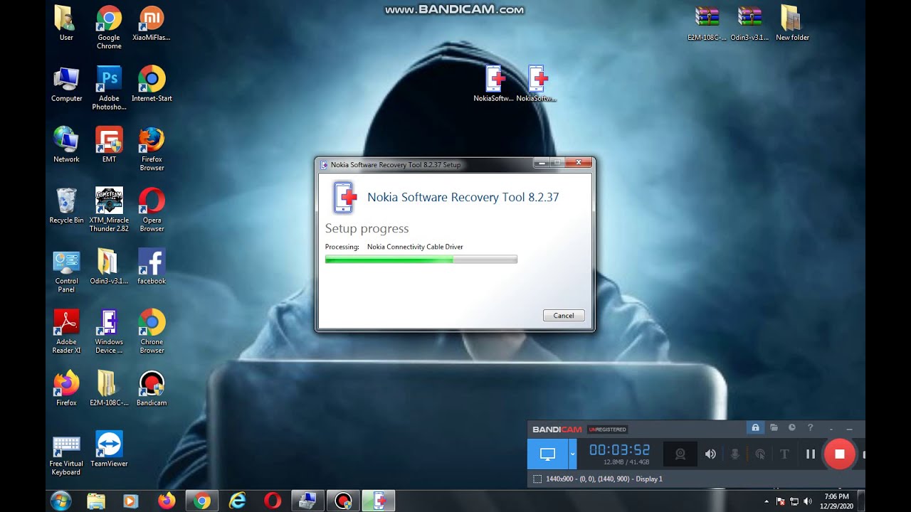Click the network tray icon
Viewport: 911px width, 512px height.
[794, 501]
